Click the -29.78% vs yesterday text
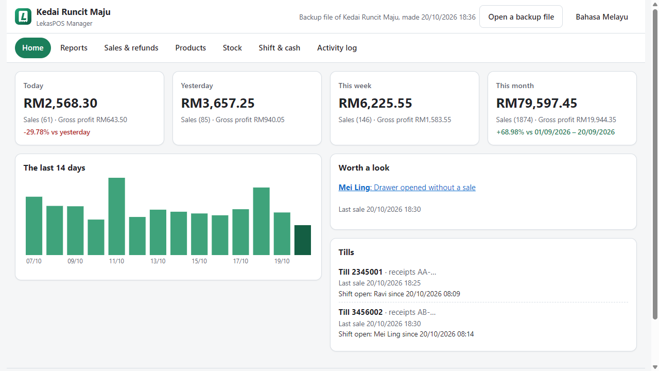 coord(57,132)
